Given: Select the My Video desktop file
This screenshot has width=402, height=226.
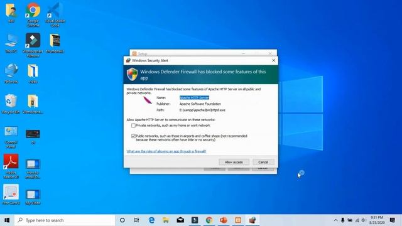Looking at the screenshot, I should [x=33, y=196].
